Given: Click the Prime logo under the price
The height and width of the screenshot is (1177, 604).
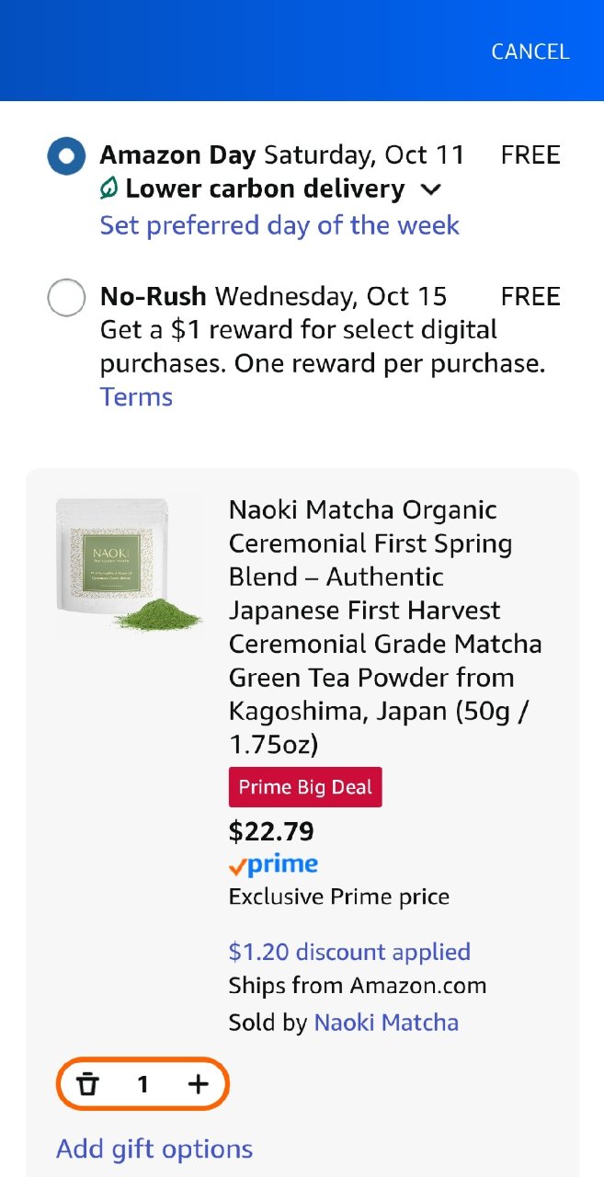Looking at the screenshot, I should tap(271, 863).
